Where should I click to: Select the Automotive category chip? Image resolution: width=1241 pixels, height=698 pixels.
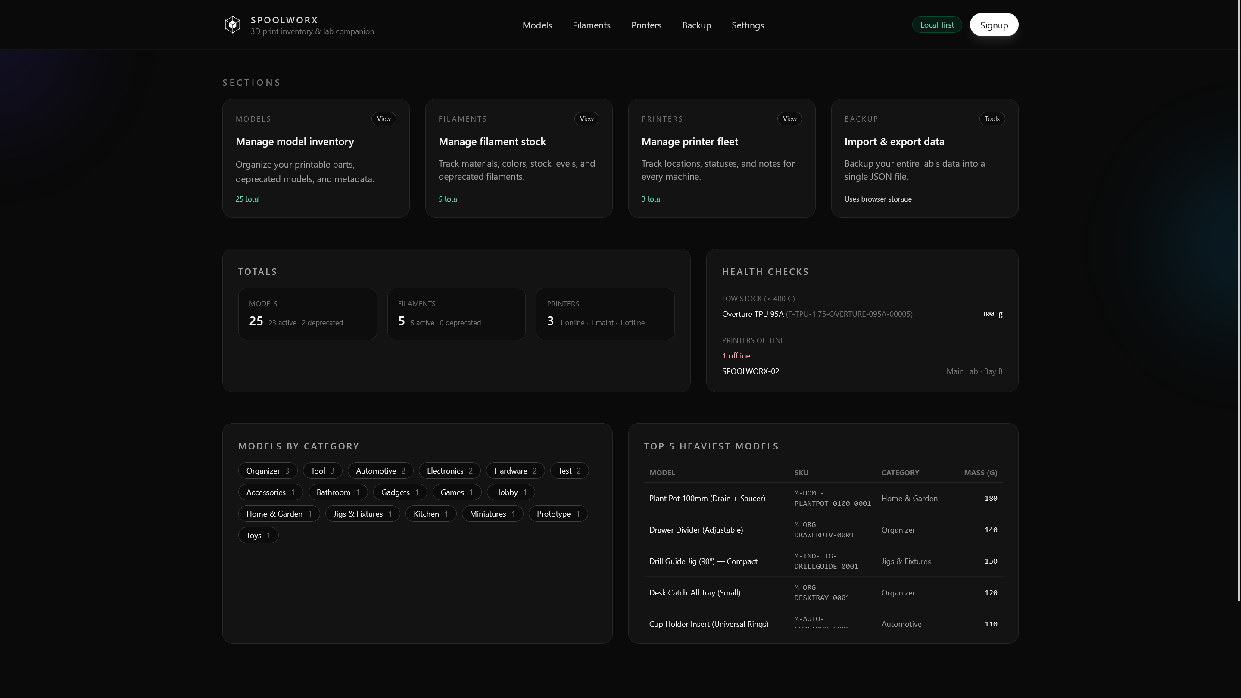click(380, 471)
